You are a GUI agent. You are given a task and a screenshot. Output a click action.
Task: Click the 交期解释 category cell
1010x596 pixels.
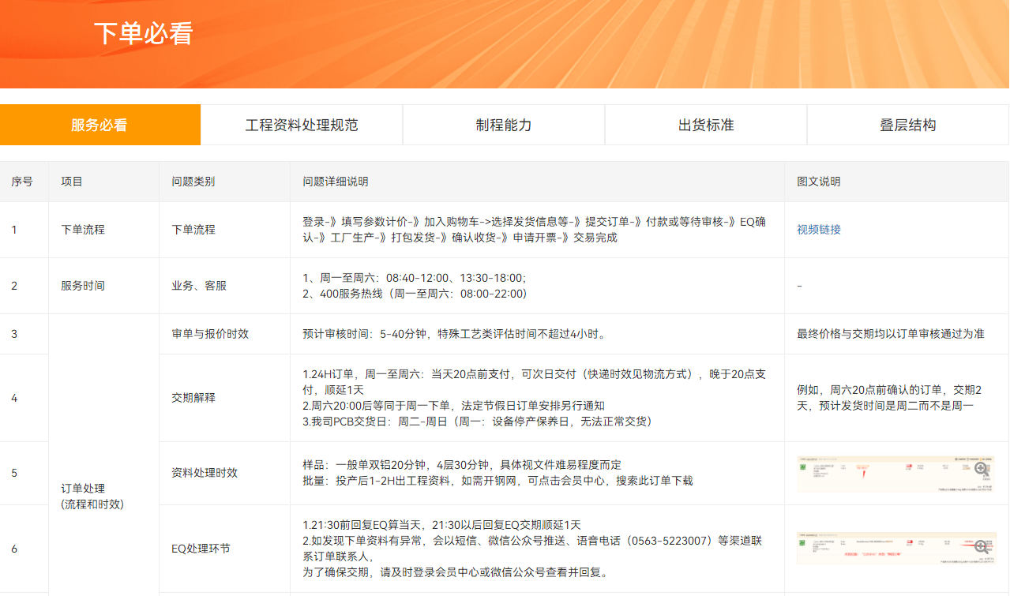pos(193,398)
